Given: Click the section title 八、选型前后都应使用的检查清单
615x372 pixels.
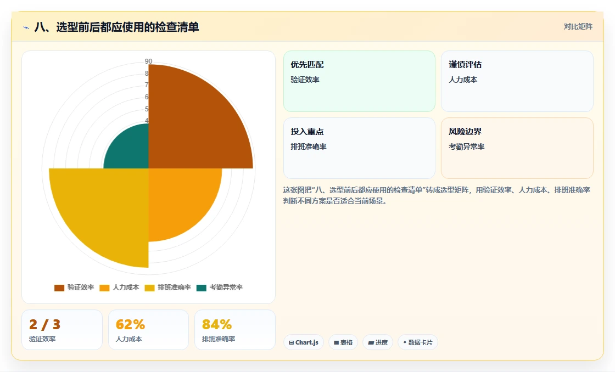Looking at the screenshot, I should click(x=116, y=27).
